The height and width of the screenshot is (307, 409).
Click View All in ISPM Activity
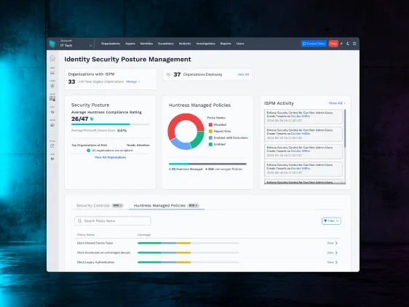coord(337,103)
